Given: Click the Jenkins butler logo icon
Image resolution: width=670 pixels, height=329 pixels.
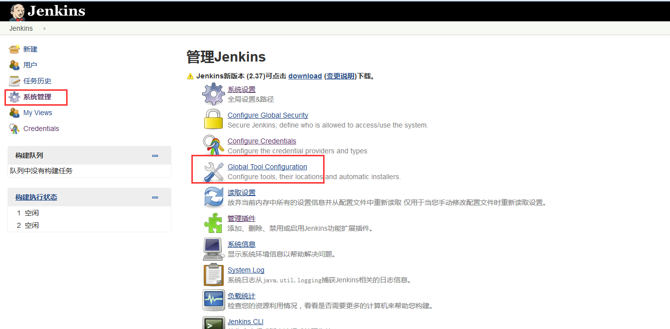Looking at the screenshot, I should [17, 11].
